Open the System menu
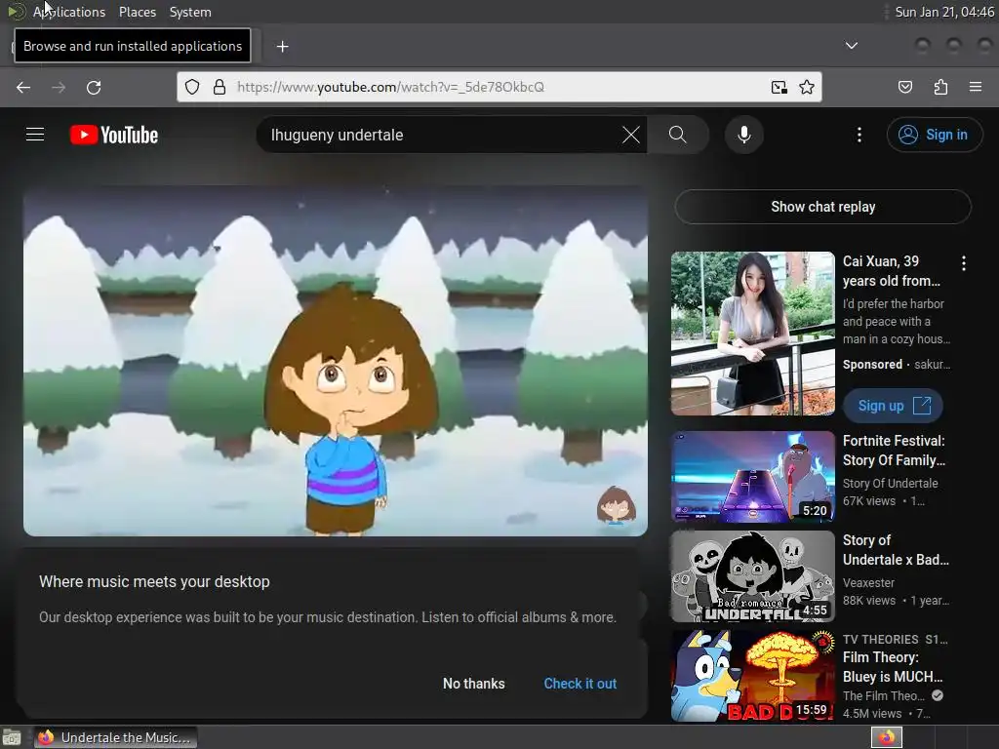 click(x=190, y=12)
